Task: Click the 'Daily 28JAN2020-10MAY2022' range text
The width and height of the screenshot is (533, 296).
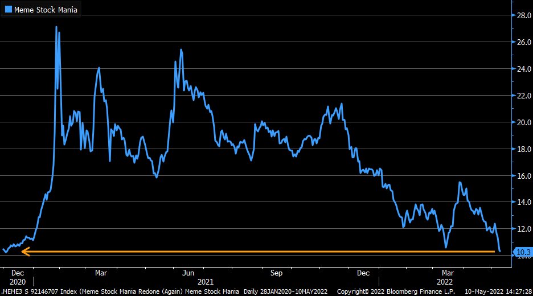Action: click(x=285, y=291)
